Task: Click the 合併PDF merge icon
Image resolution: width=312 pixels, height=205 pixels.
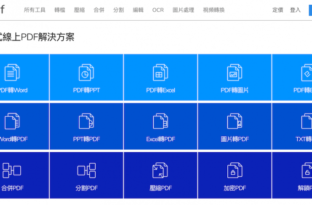Action: pos(12,170)
